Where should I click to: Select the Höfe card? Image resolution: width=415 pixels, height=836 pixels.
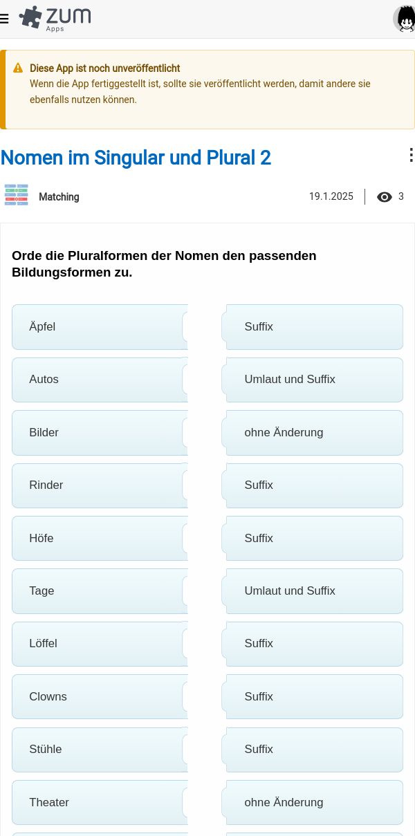coord(100,538)
